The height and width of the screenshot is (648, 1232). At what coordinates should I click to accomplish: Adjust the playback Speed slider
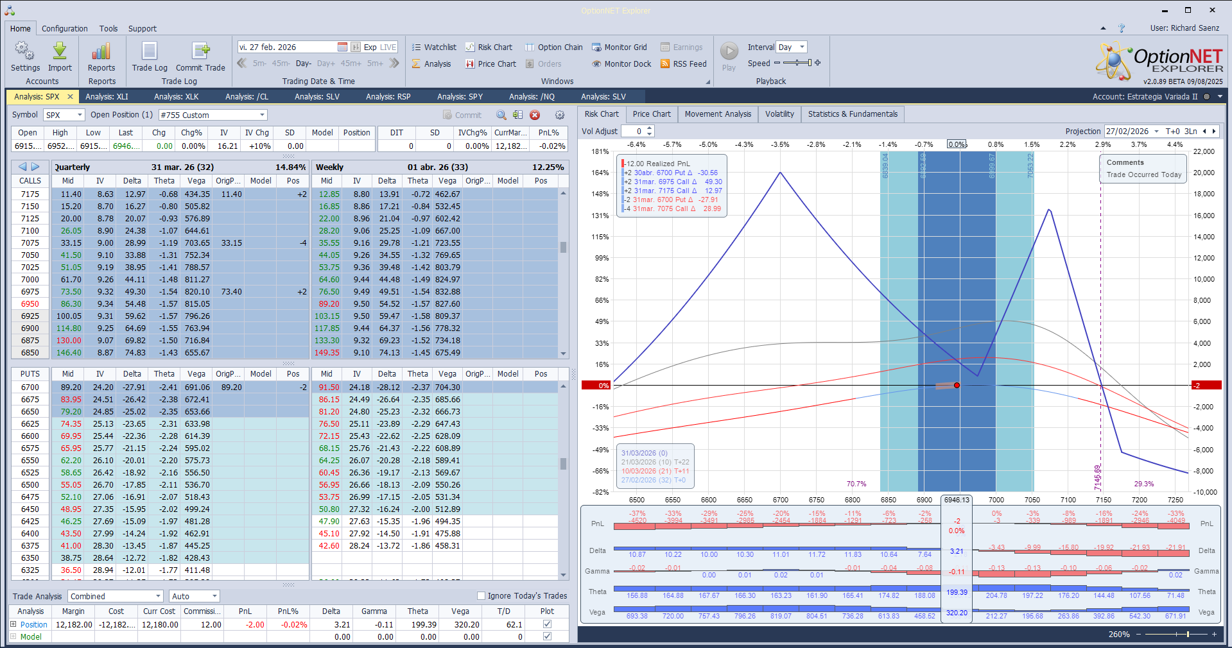(797, 63)
